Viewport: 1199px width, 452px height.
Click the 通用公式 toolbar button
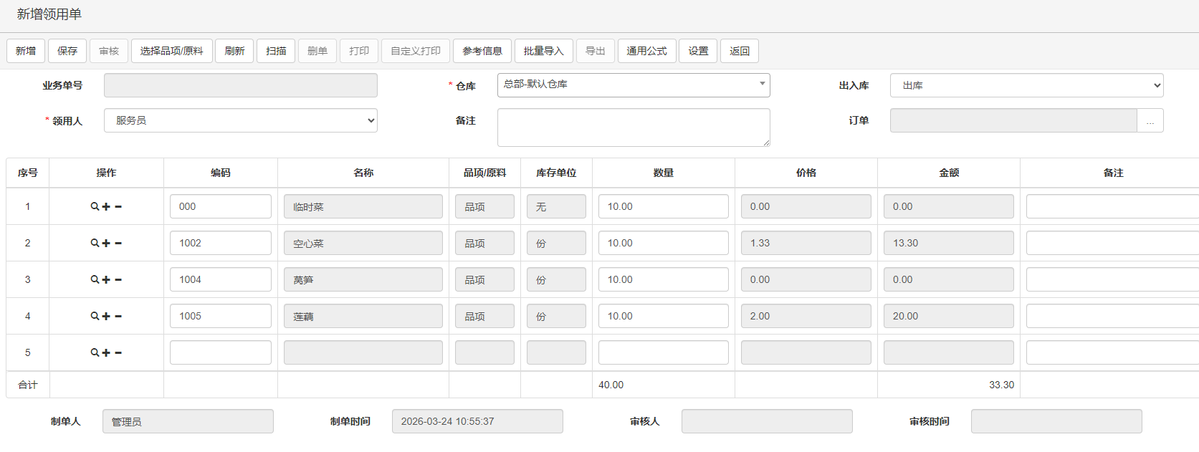[x=646, y=51]
